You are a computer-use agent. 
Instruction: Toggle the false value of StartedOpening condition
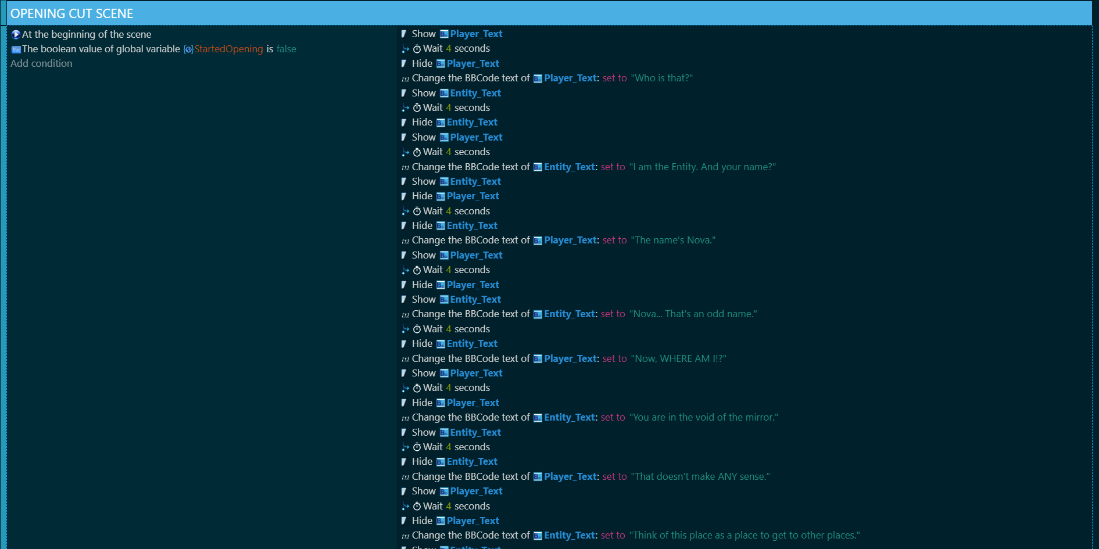pyautogui.click(x=286, y=49)
